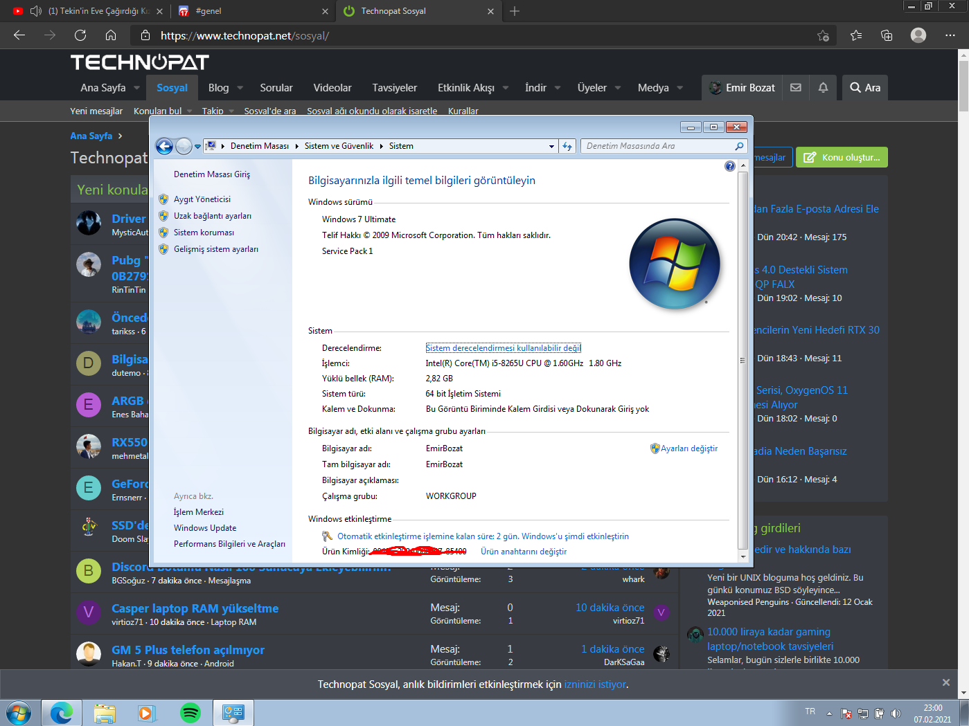This screenshot has width=969, height=726.
Task: Expand the Etkinlik Akışı menu arrow
Action: pyautogui.click(x=506, y=88)
